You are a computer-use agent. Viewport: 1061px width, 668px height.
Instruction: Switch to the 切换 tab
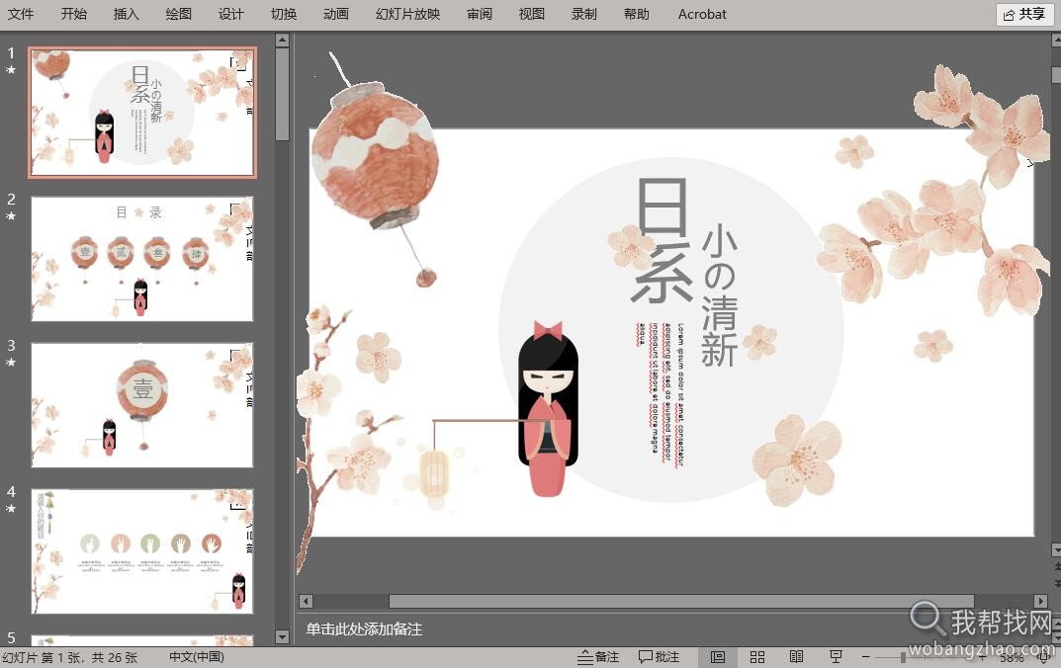coord(284,14)
